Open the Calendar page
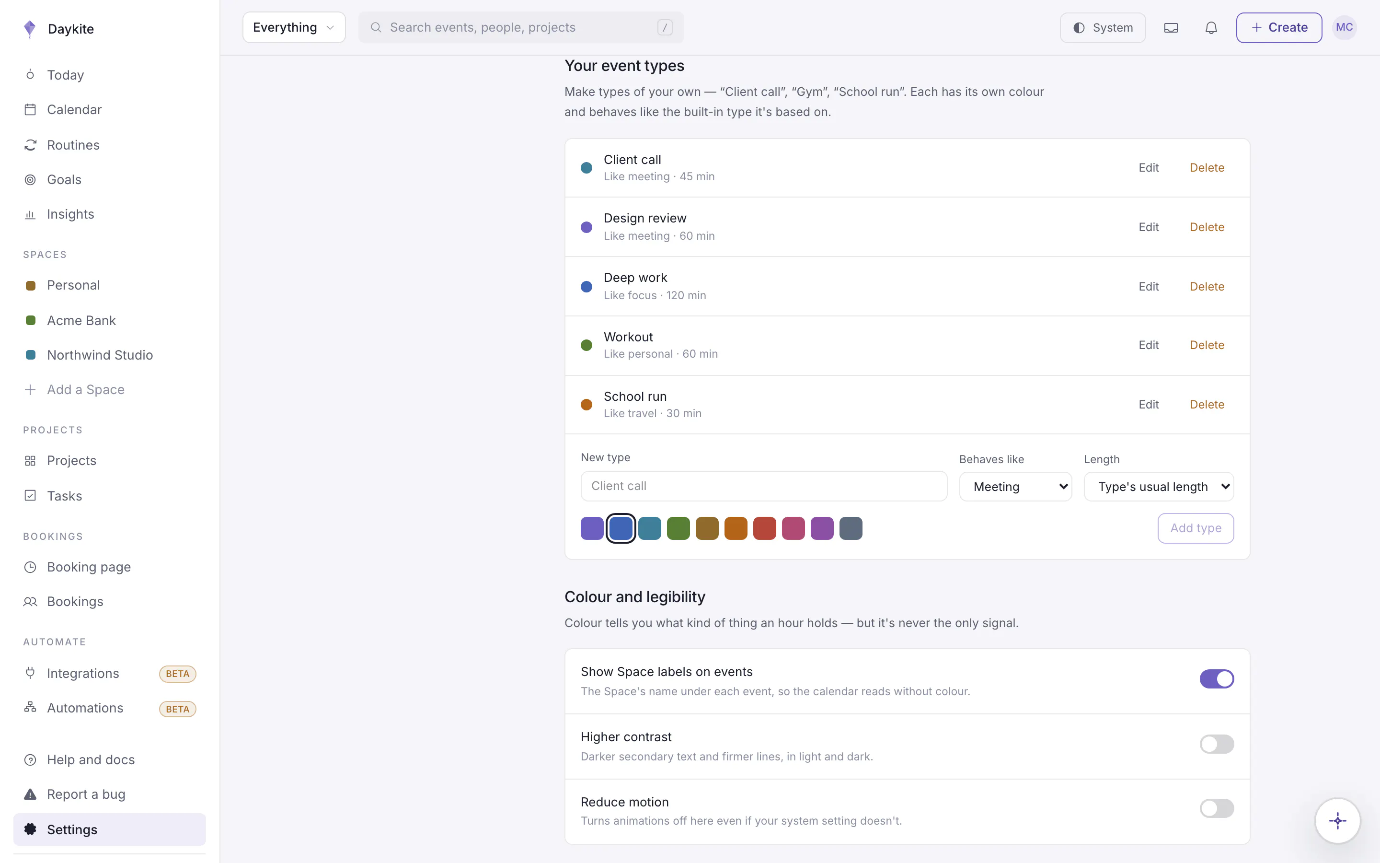Screen dimensions: 1380x863 [109, 110]
